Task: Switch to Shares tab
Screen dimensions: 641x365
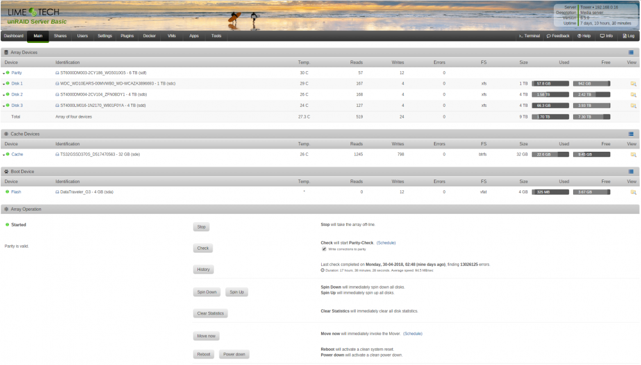Action: pyautogui.click(x=60, y=36)
